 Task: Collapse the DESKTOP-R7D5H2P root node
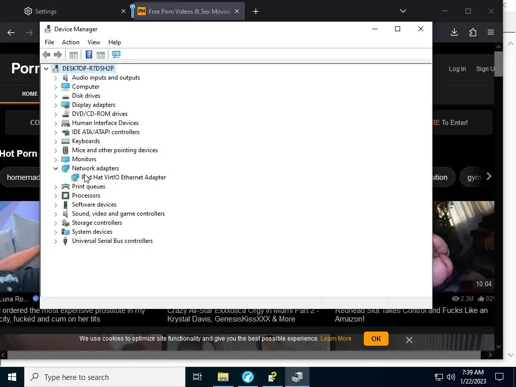[x=46, y=69]
